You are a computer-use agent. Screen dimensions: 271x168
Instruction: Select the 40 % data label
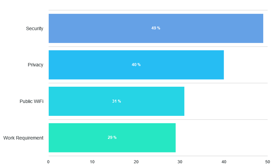pos(136,65)
